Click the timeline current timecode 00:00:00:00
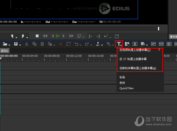 click(x=9, y=56)
